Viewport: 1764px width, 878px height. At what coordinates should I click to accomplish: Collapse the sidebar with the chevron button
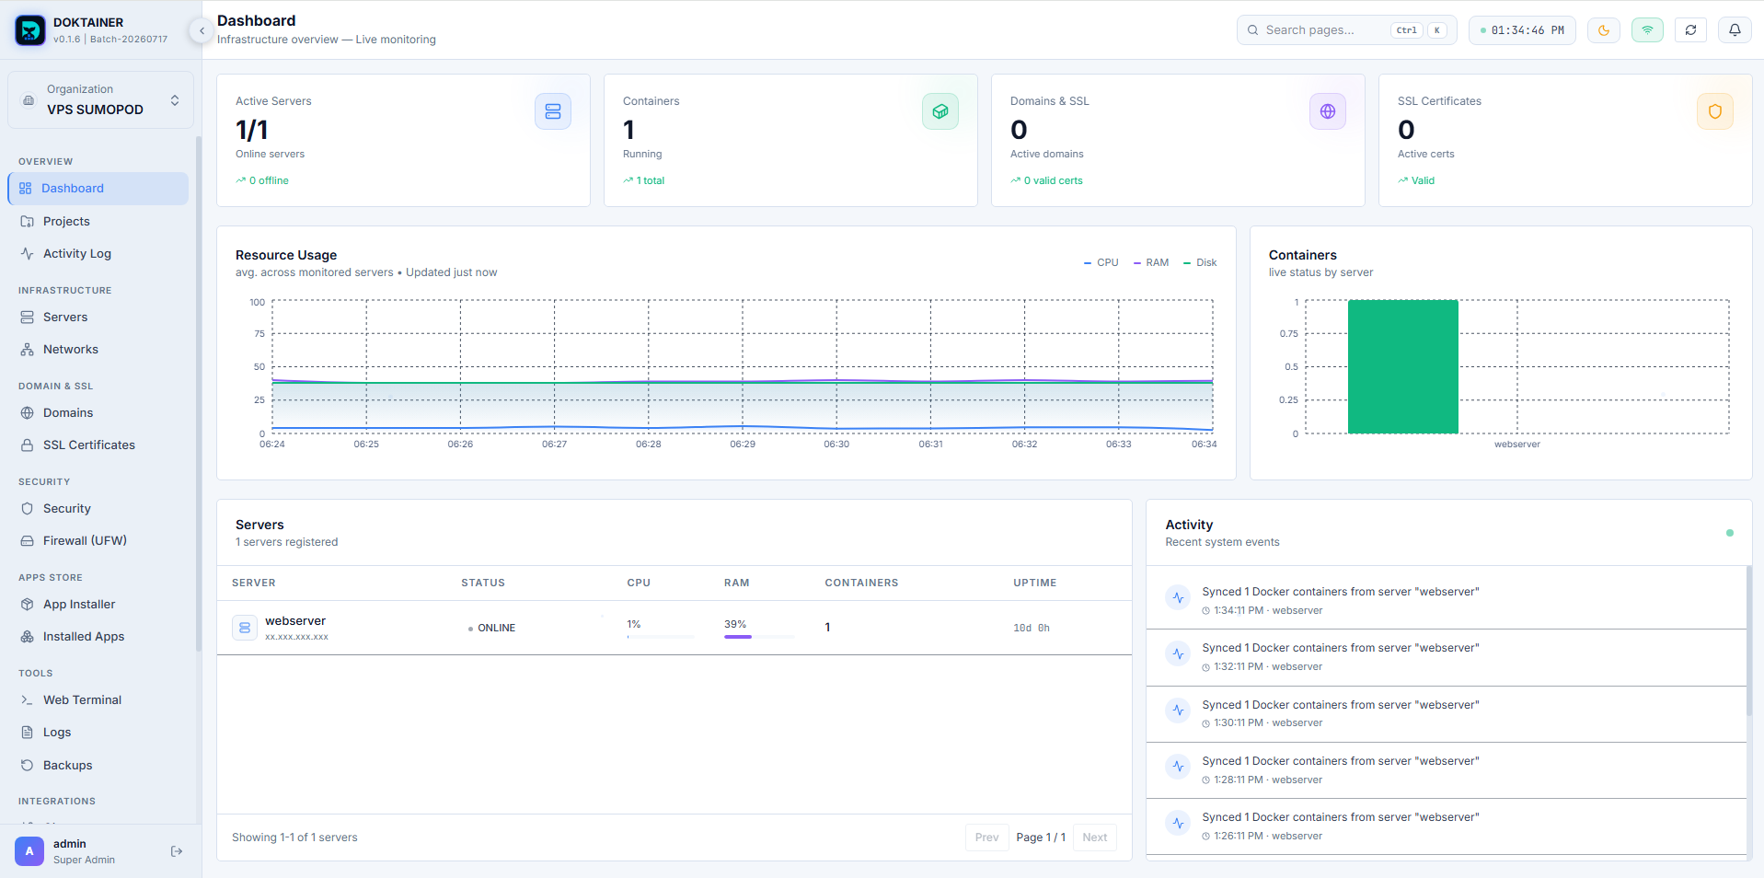tap(202, 30)
